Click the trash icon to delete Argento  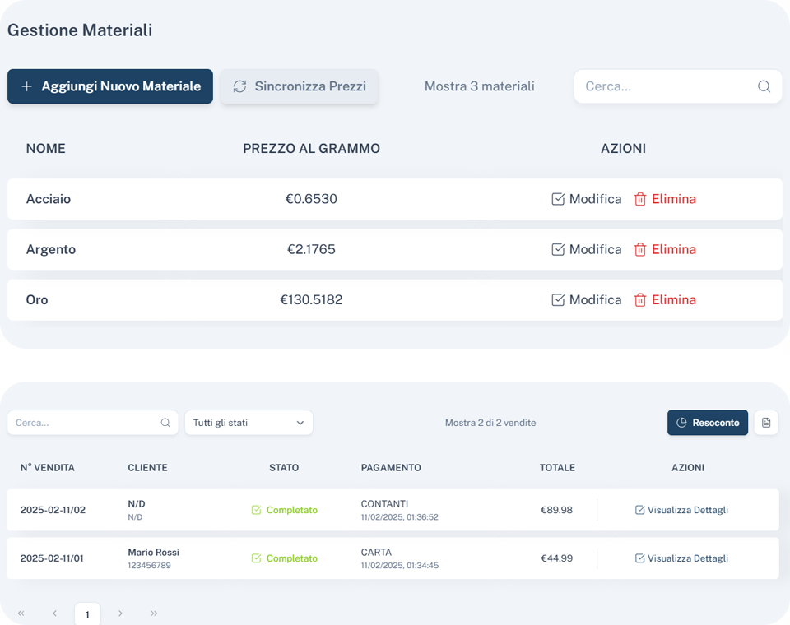pyautogui.click(x=640, y=249)
